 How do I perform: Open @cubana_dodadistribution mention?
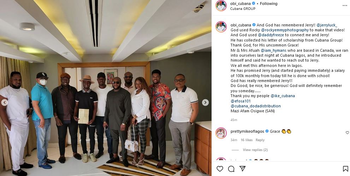point(256,106)
